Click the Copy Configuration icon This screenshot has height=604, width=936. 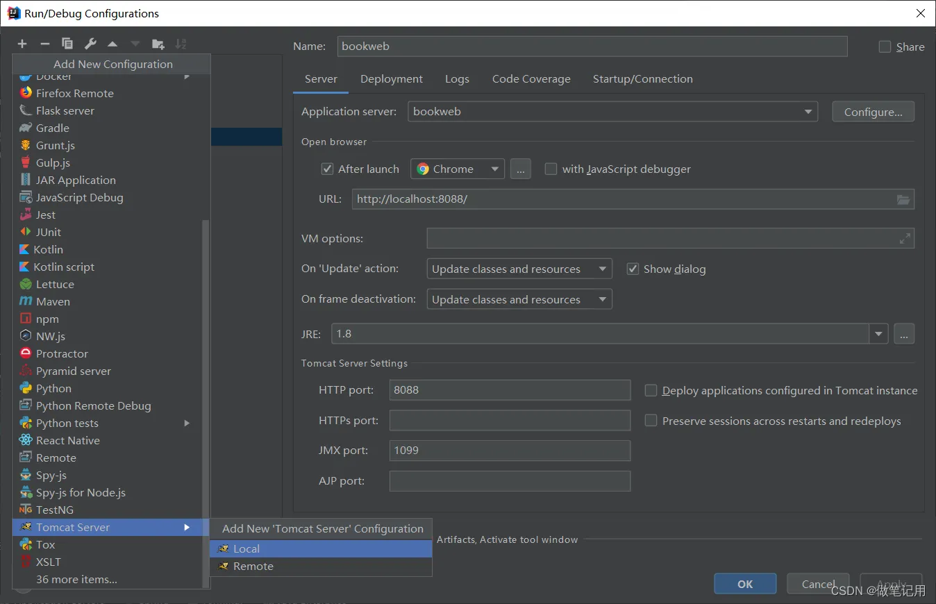(x=67, y=44)
